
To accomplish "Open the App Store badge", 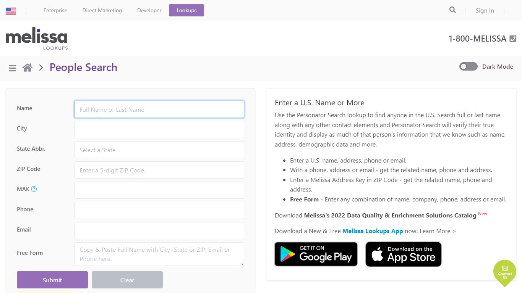I will 404,254.
